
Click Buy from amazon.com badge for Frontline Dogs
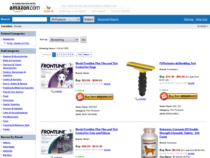point(94,97)
